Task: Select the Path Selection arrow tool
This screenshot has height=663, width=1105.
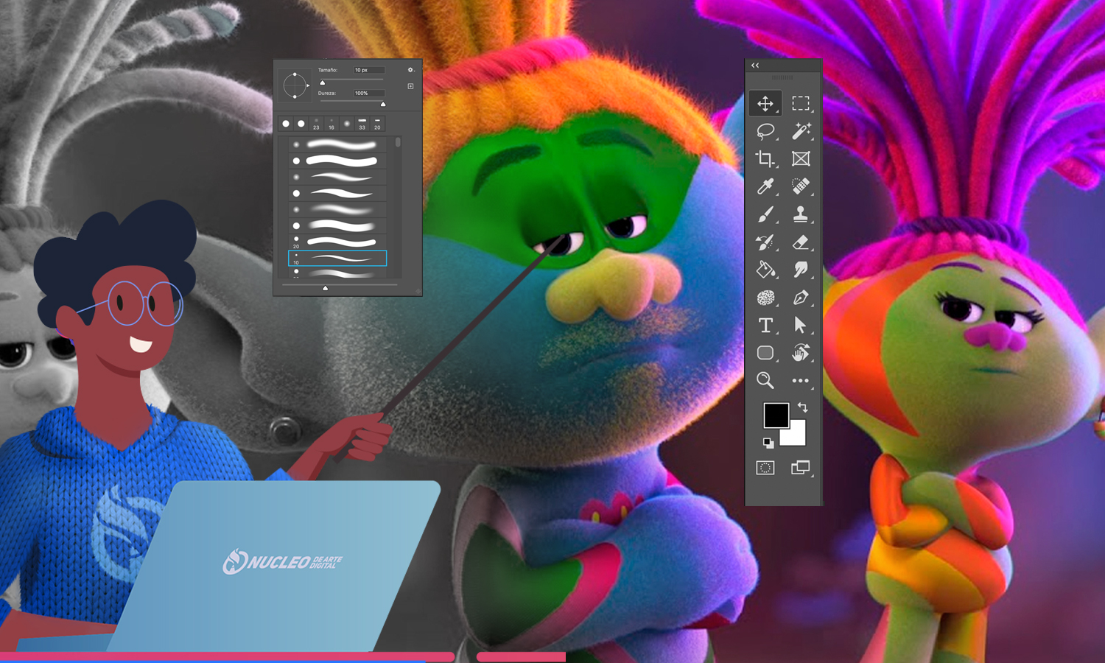Action: click(x=801, y=325)
